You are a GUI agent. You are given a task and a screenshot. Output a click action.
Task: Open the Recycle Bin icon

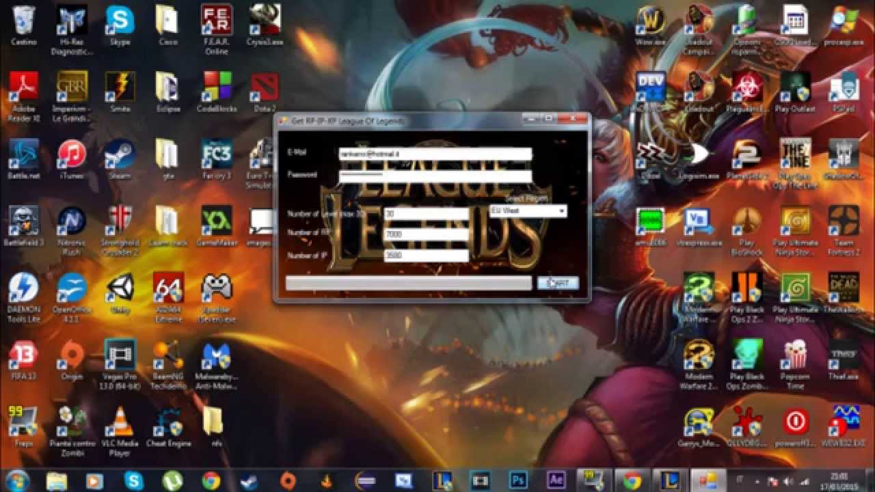coord(24,25)
